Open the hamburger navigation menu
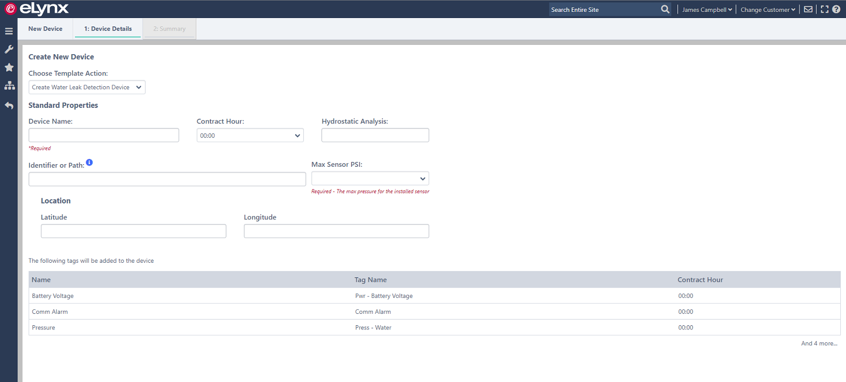846x382 pixels. click(x=9, y=31)
